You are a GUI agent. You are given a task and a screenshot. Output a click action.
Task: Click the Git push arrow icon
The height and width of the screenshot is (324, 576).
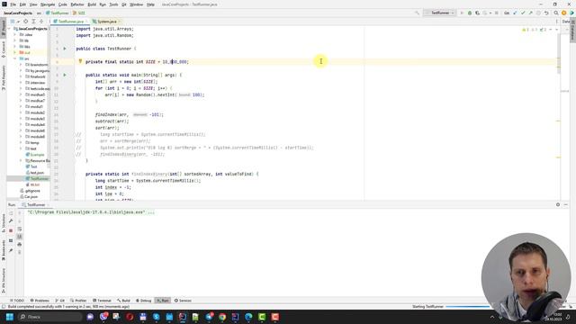coord(530,13)
